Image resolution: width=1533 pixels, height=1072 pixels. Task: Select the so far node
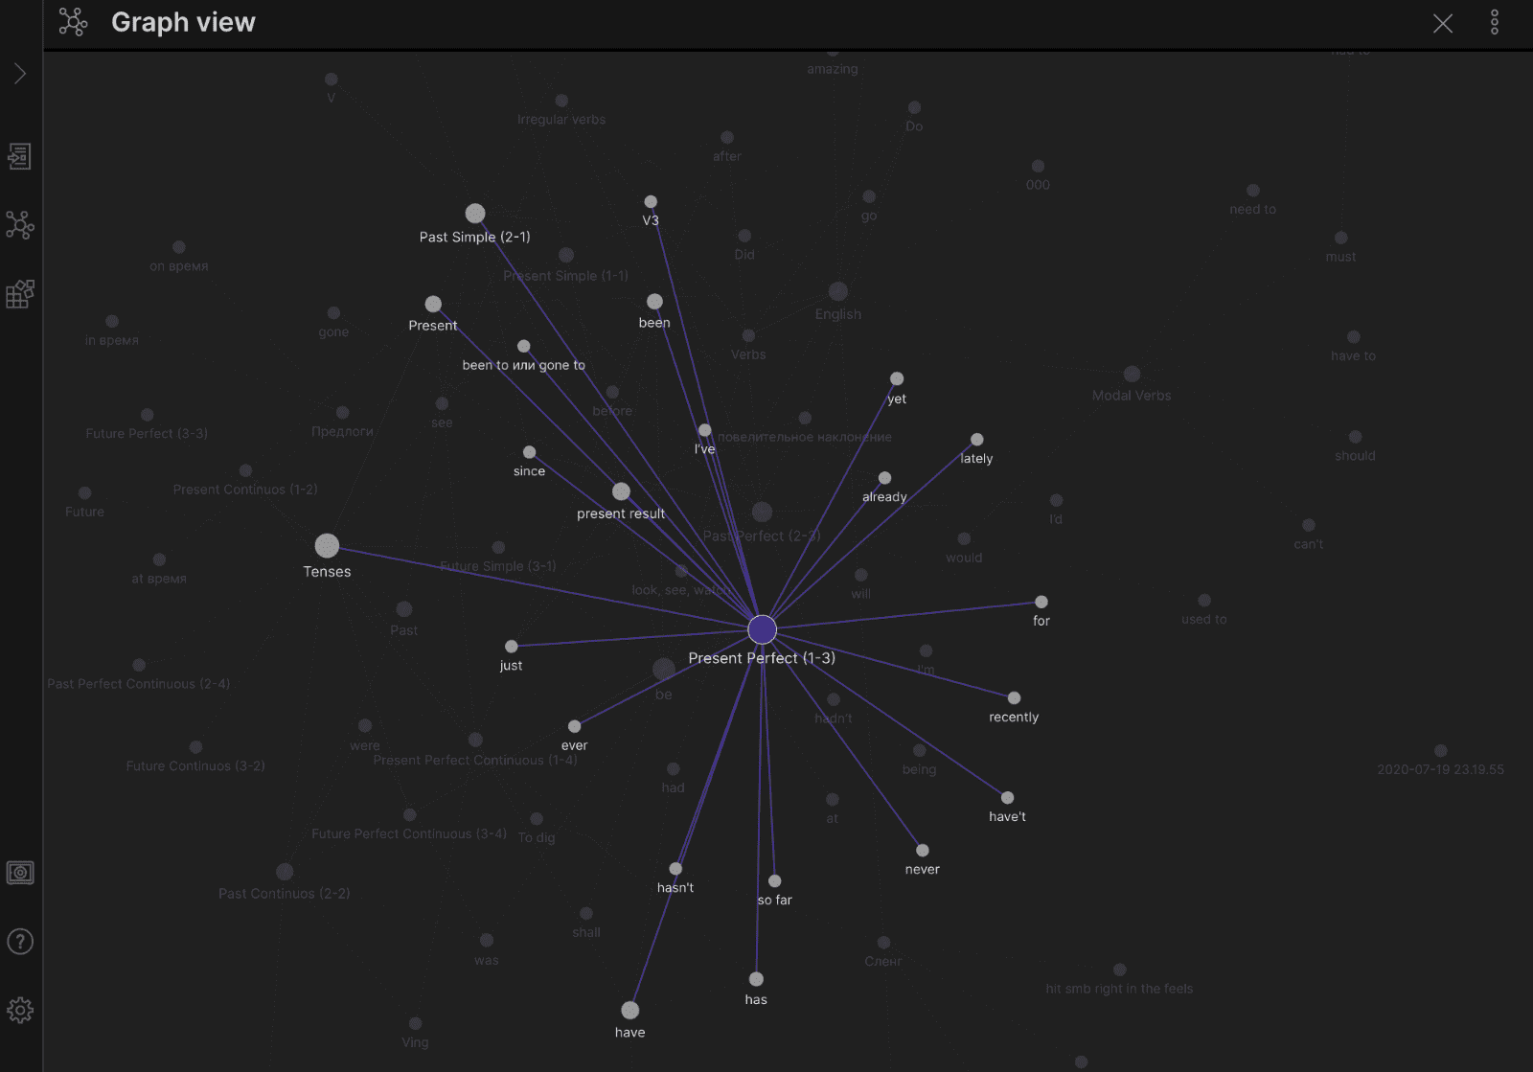(x=775, y=881)
